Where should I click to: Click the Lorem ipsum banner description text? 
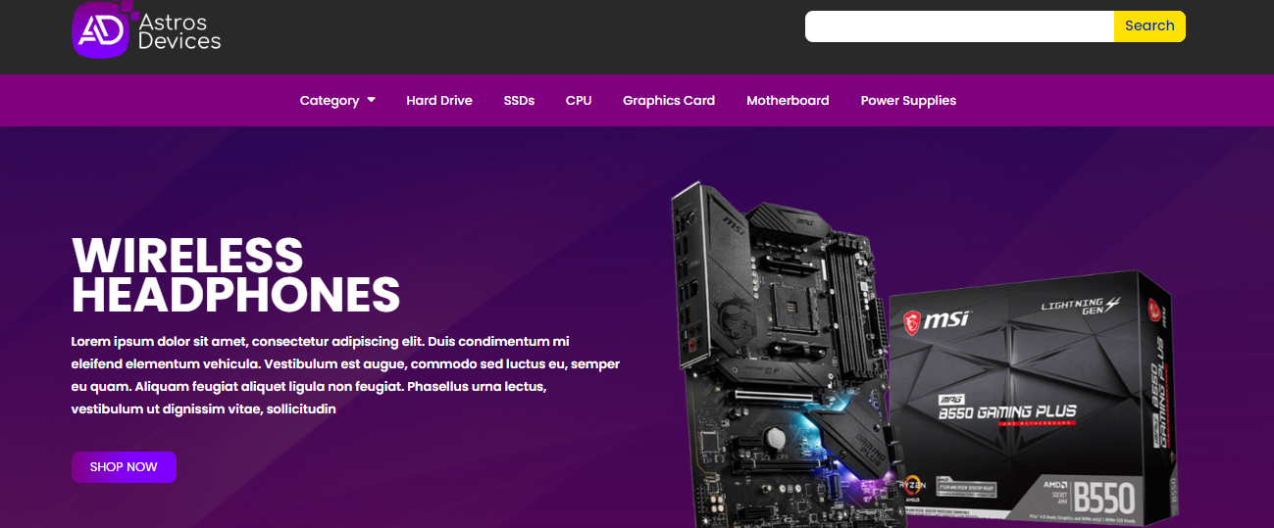tap(345, 375)
